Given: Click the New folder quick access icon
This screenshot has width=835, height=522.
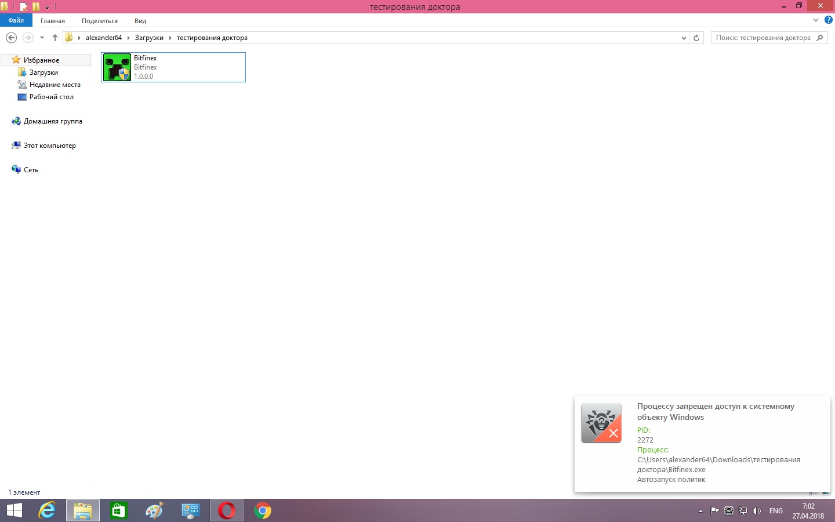Looking at the screenshot, I should pyautogui.click(x=36, y=7).
